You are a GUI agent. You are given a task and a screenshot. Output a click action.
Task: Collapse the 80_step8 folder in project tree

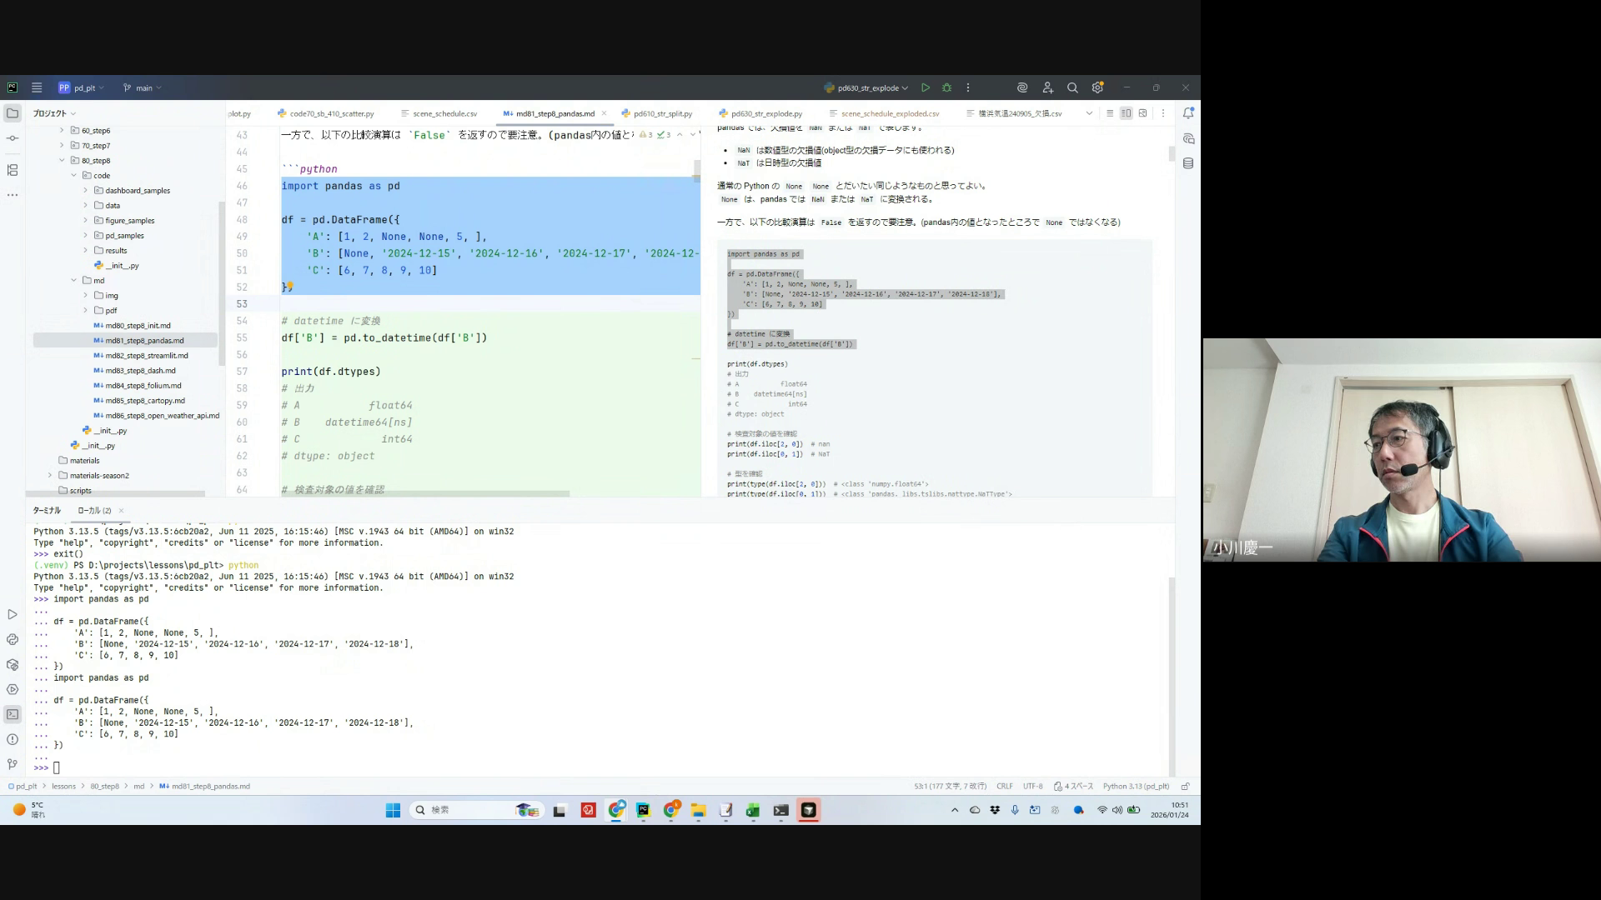pos(62,161)
